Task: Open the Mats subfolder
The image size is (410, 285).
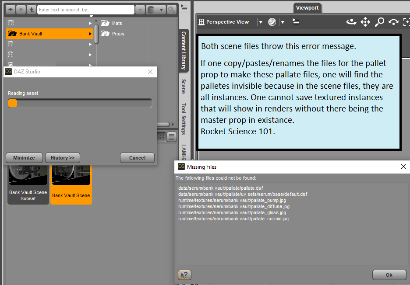Action: pyautogui.click(x=112, y=23)
